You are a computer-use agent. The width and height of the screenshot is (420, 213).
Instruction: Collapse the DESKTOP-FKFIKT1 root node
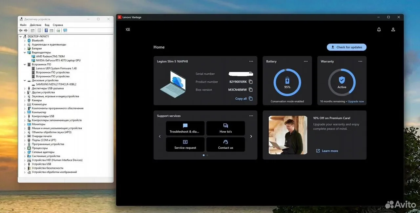tap(21, 36)
